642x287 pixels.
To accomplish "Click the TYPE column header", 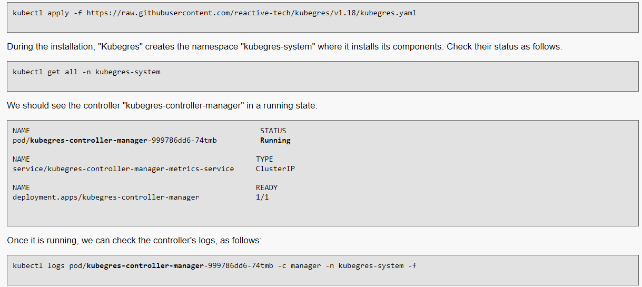I will pos(264,159).
